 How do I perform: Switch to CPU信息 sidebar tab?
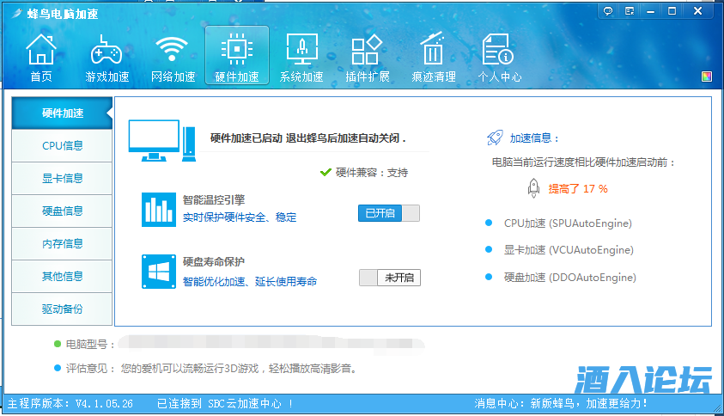coord(62,146)
